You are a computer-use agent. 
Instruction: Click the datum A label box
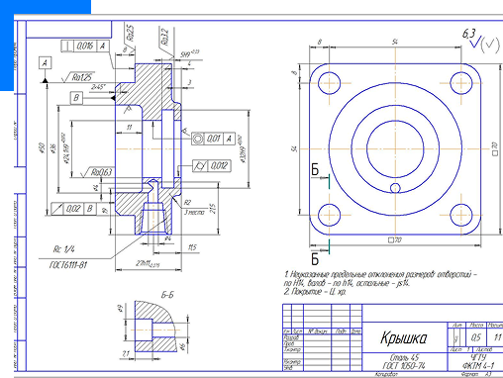[45, 63]
